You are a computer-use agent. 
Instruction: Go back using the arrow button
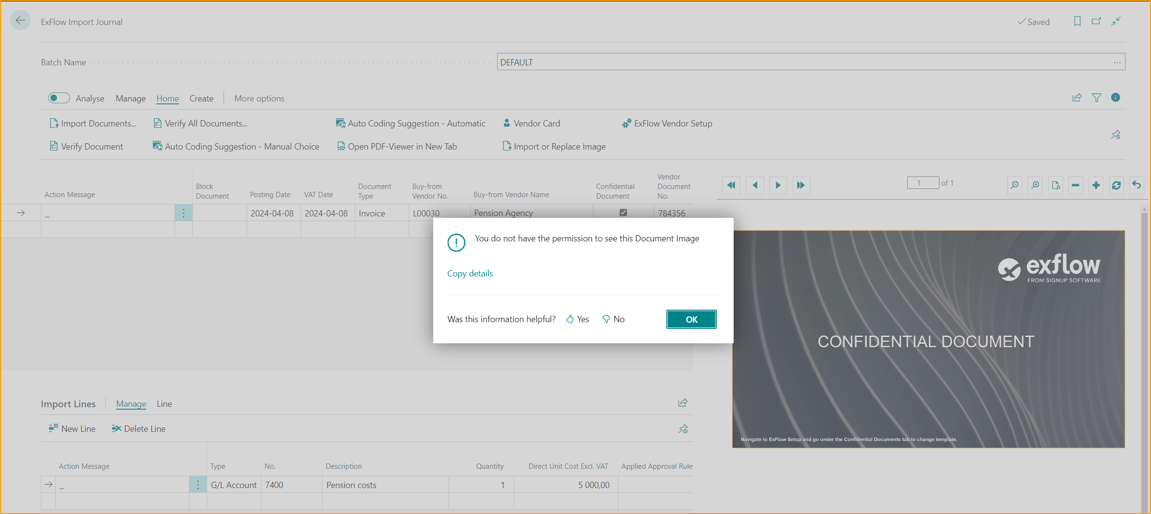pyautogui.click(x=20, y=21)
